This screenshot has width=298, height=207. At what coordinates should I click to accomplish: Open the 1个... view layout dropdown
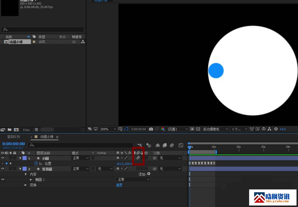(240, 129)
